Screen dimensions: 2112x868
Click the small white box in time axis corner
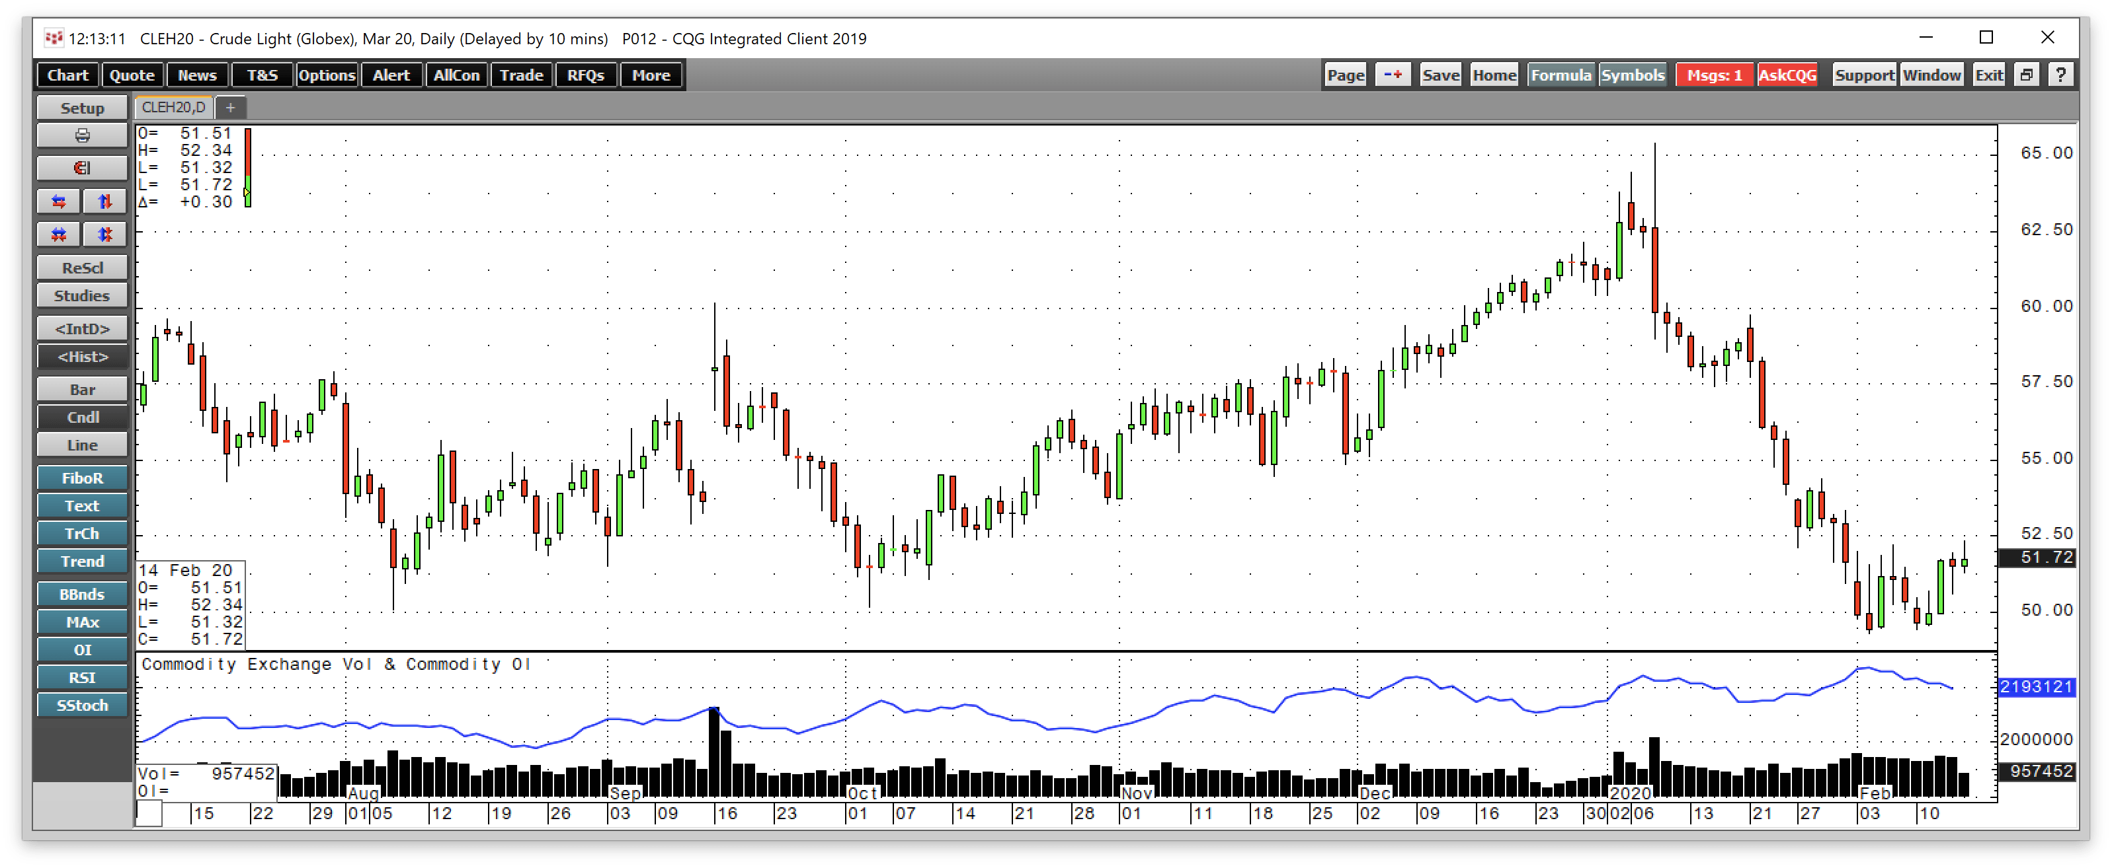coord(148,814)
